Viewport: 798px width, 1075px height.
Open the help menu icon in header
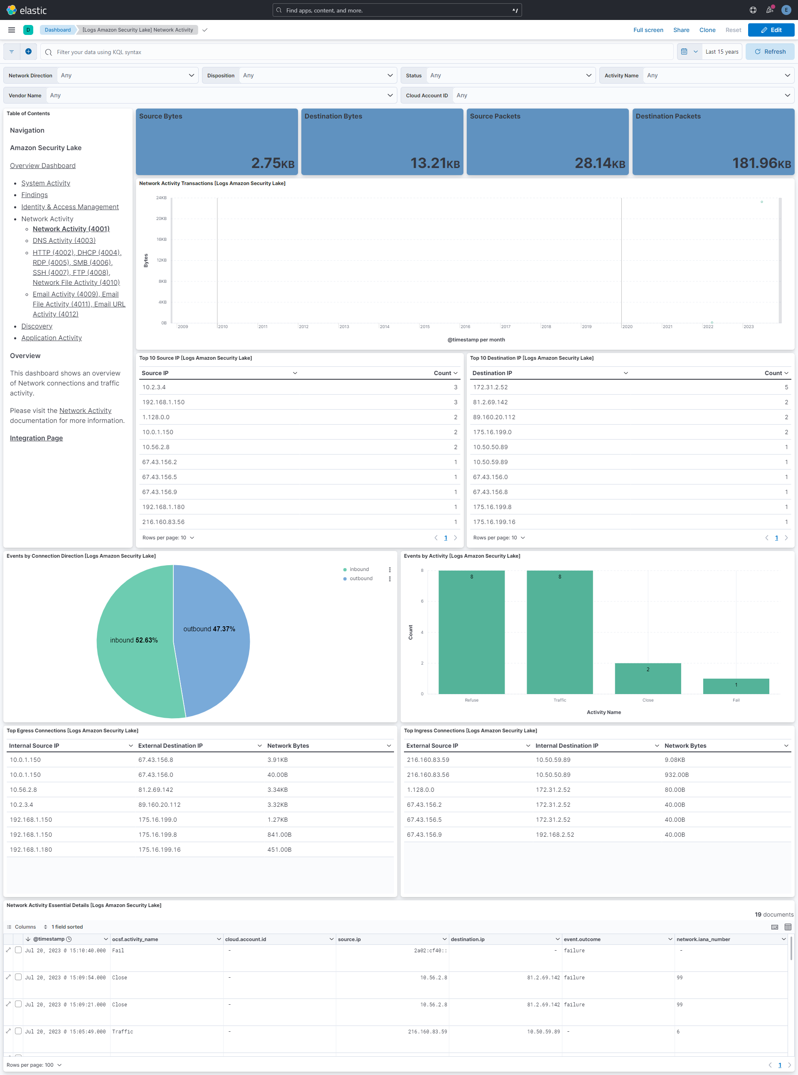click(x=753, y=10)
